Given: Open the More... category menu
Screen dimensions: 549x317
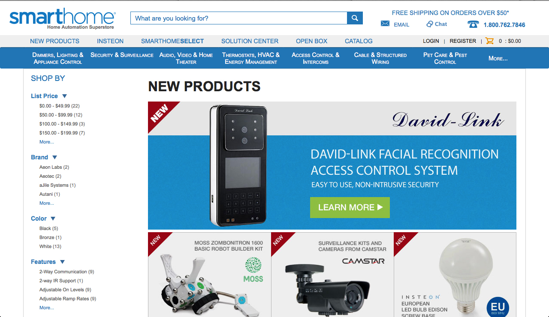Looking at the screenshot, I should [x=498, y=58].
